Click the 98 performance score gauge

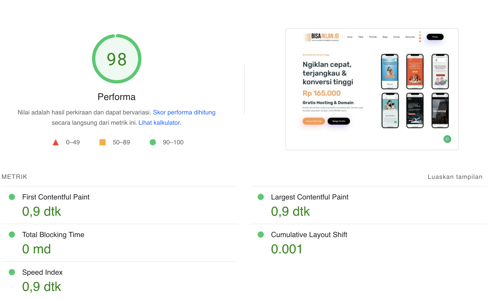pos(117,59)
